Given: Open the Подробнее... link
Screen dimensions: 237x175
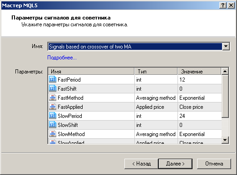Looking at the screenshot, I should tap(62, 58).
